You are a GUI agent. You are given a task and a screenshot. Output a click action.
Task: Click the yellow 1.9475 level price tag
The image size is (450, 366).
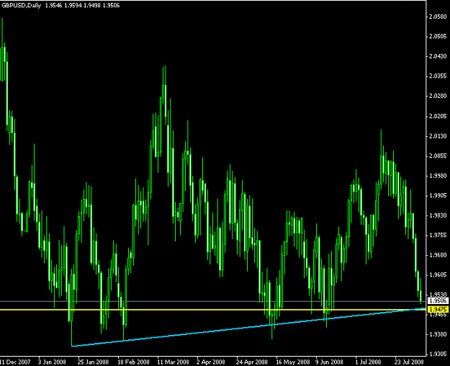(x=438, y=309)
